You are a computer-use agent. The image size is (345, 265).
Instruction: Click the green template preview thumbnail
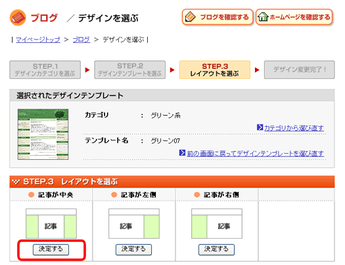[43, 134]
